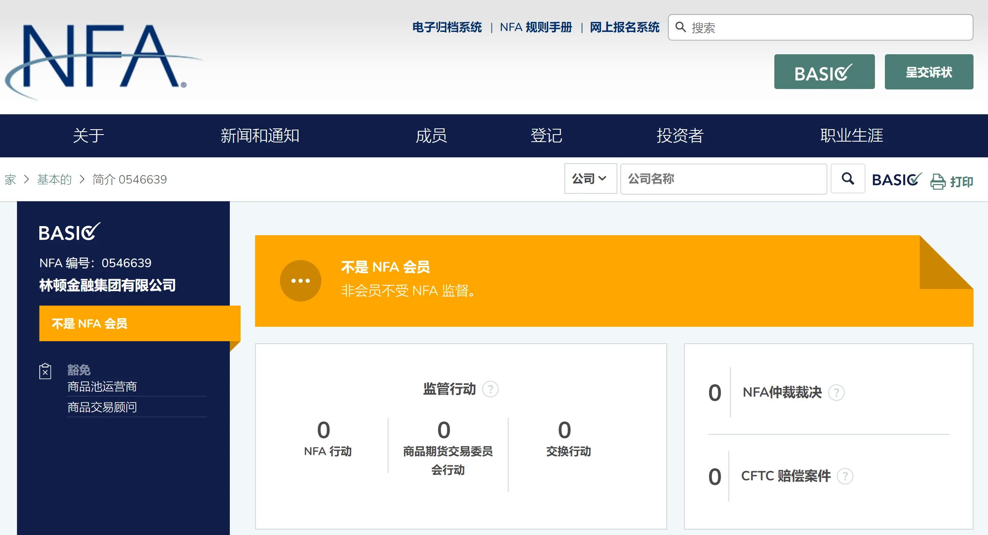Viewport: 988px width, 535px height.
Task: Click the 0 count beside CFTC 赔偿案件
Action: 715,476
